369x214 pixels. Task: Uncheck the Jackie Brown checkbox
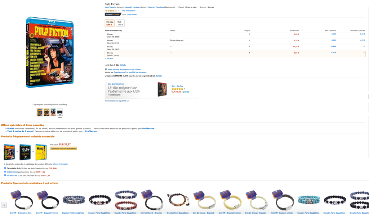(x=5, y=172)
